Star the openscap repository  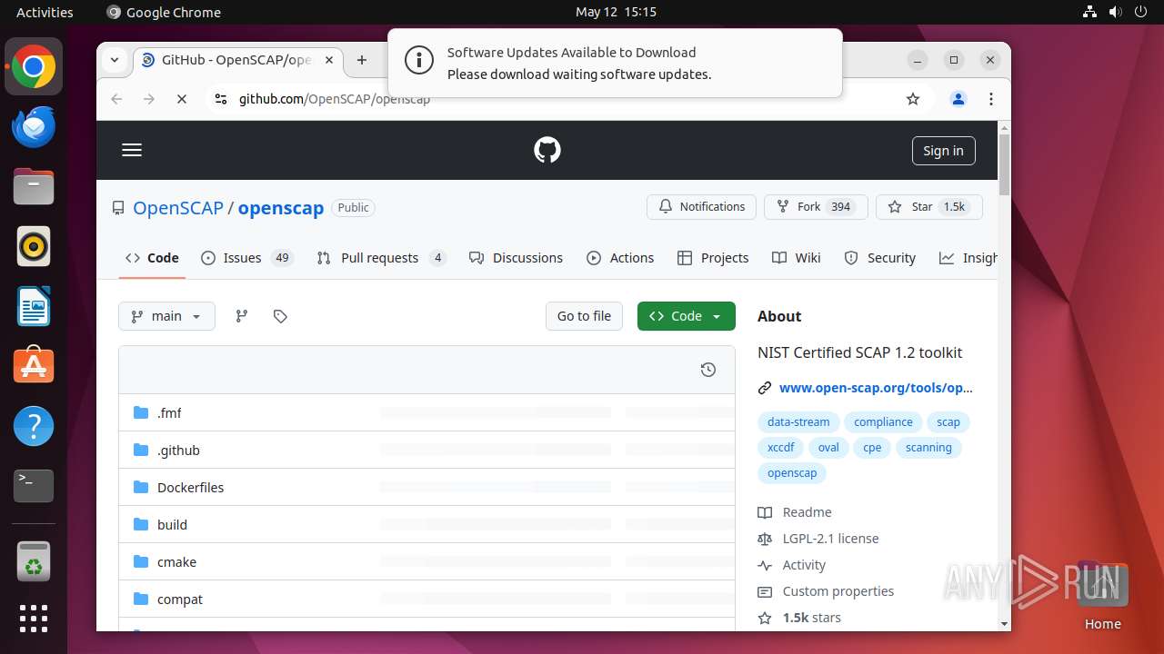[929, 206]
